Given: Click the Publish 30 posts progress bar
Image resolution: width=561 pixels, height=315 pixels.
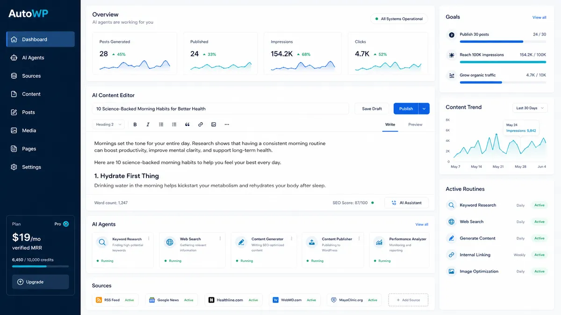Looking at the screenshot, I should tap(503, 42).
